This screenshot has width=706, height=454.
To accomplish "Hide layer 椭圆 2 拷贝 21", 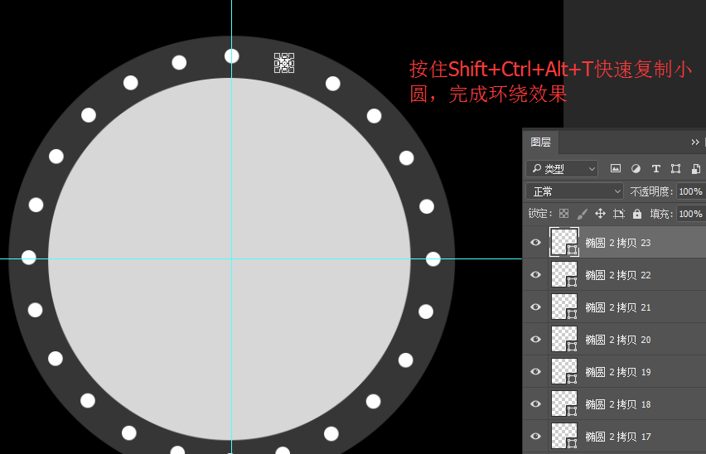I will [x=535, y=307].
